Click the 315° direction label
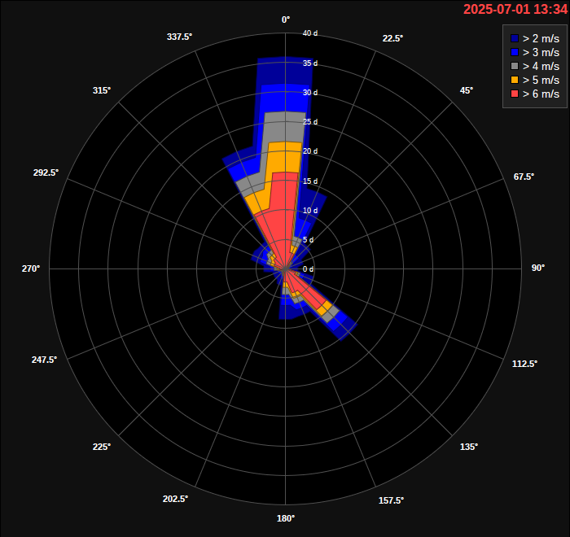This screenshot has width=570, height=537. [102, 90]
